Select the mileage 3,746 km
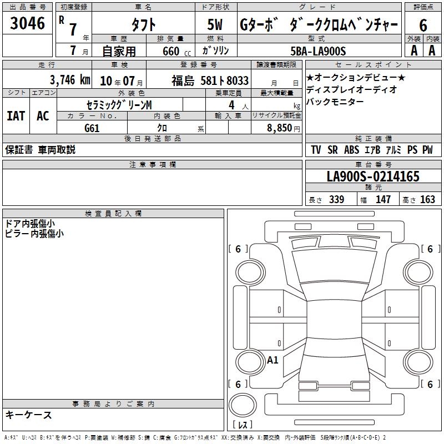This screenshot has width=444, height=444. (x=70, y=80)
